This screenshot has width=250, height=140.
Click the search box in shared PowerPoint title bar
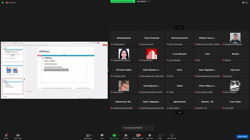click(x=55, y=43)
